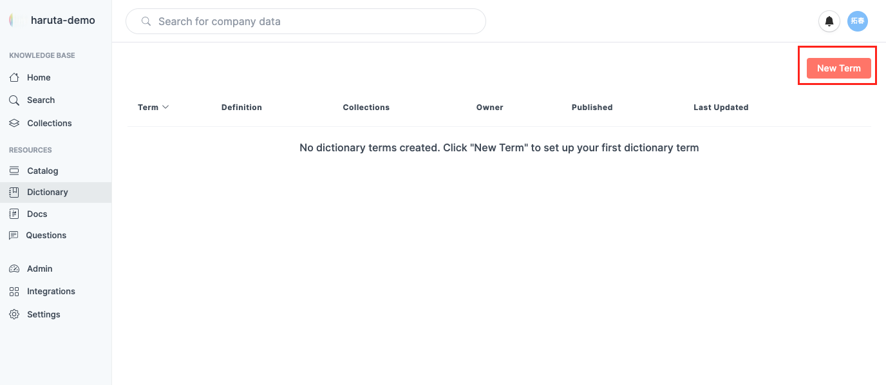Select the Dictionary book icon
This screenshot has height=385, width=886.
(14, 192)
